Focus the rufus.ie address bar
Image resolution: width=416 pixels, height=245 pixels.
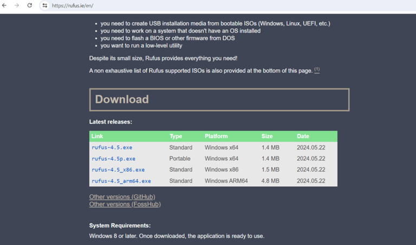point(162,5)
